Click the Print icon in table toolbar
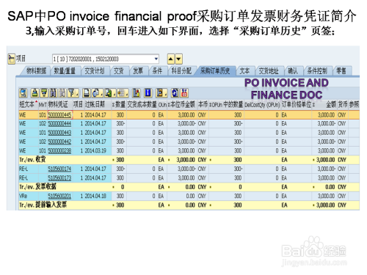Screen dimensions: 367x275 (x=86, y=93)
